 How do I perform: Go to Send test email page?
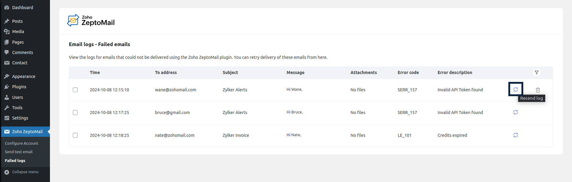pos(19,152)
